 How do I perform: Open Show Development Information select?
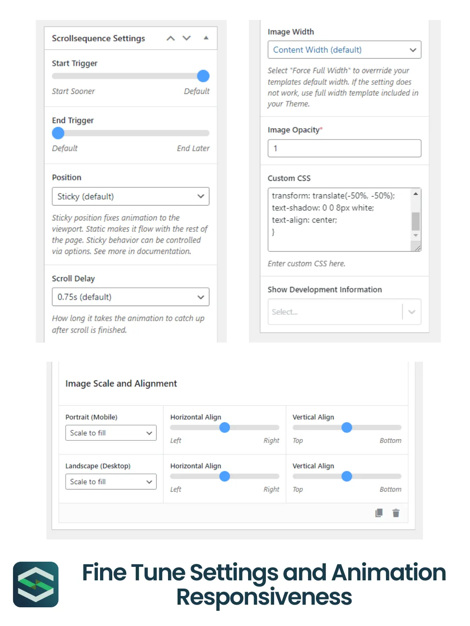click(344, 312)
